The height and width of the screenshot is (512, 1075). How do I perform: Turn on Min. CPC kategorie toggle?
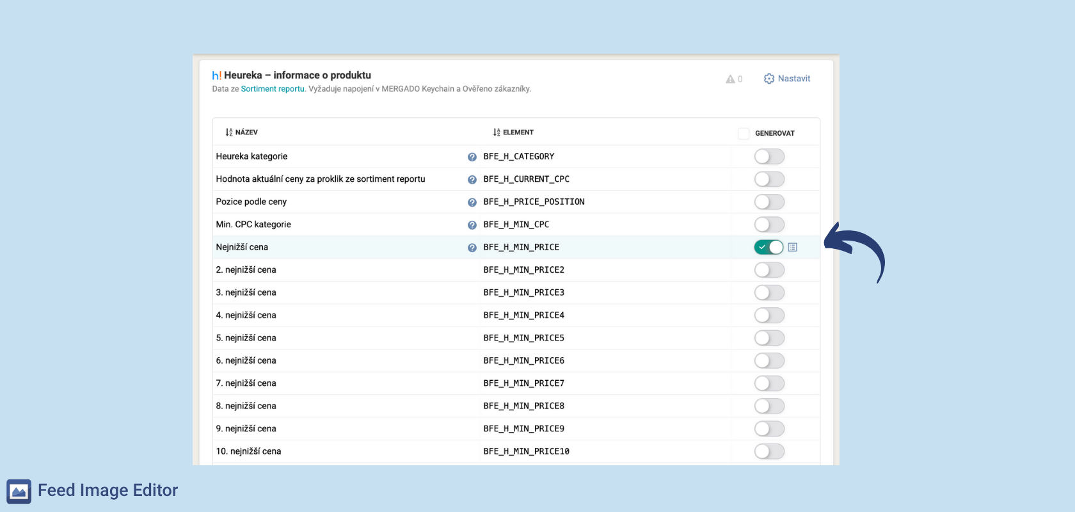769,225
